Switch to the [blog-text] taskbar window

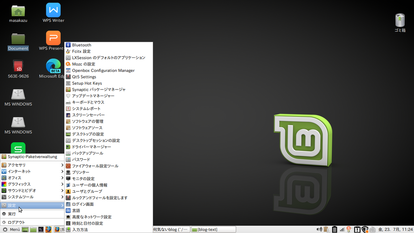tap(213, 229)
